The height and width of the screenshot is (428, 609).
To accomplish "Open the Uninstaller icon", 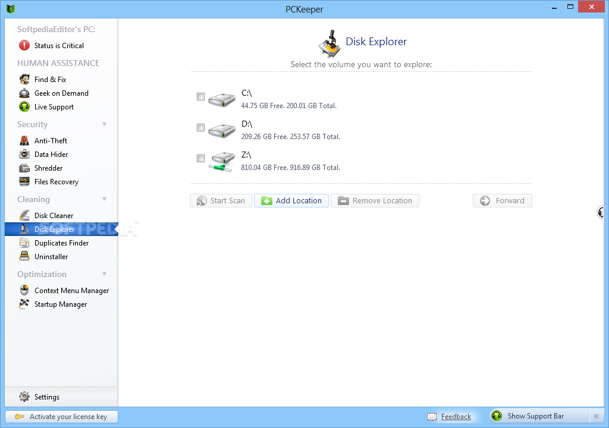I will click(x=24, y=256).
